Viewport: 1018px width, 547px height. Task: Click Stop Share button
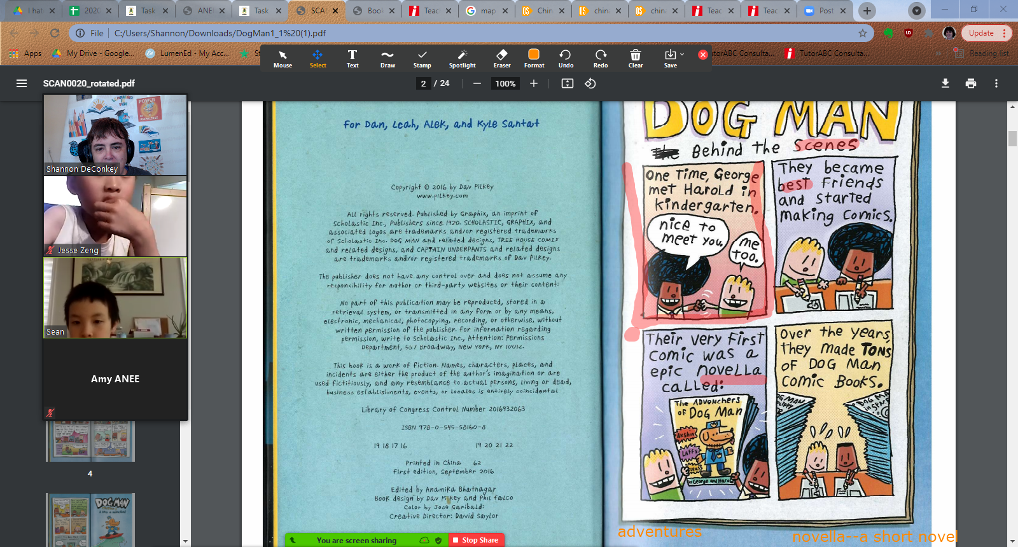(476, 540)
